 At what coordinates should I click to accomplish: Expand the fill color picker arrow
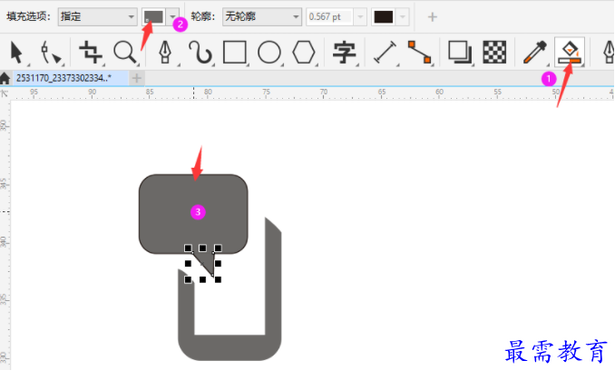172,17
